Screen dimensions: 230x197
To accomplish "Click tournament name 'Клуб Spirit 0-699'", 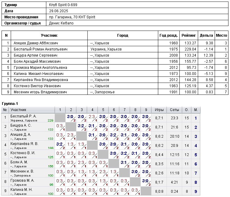I will point(63,5).
